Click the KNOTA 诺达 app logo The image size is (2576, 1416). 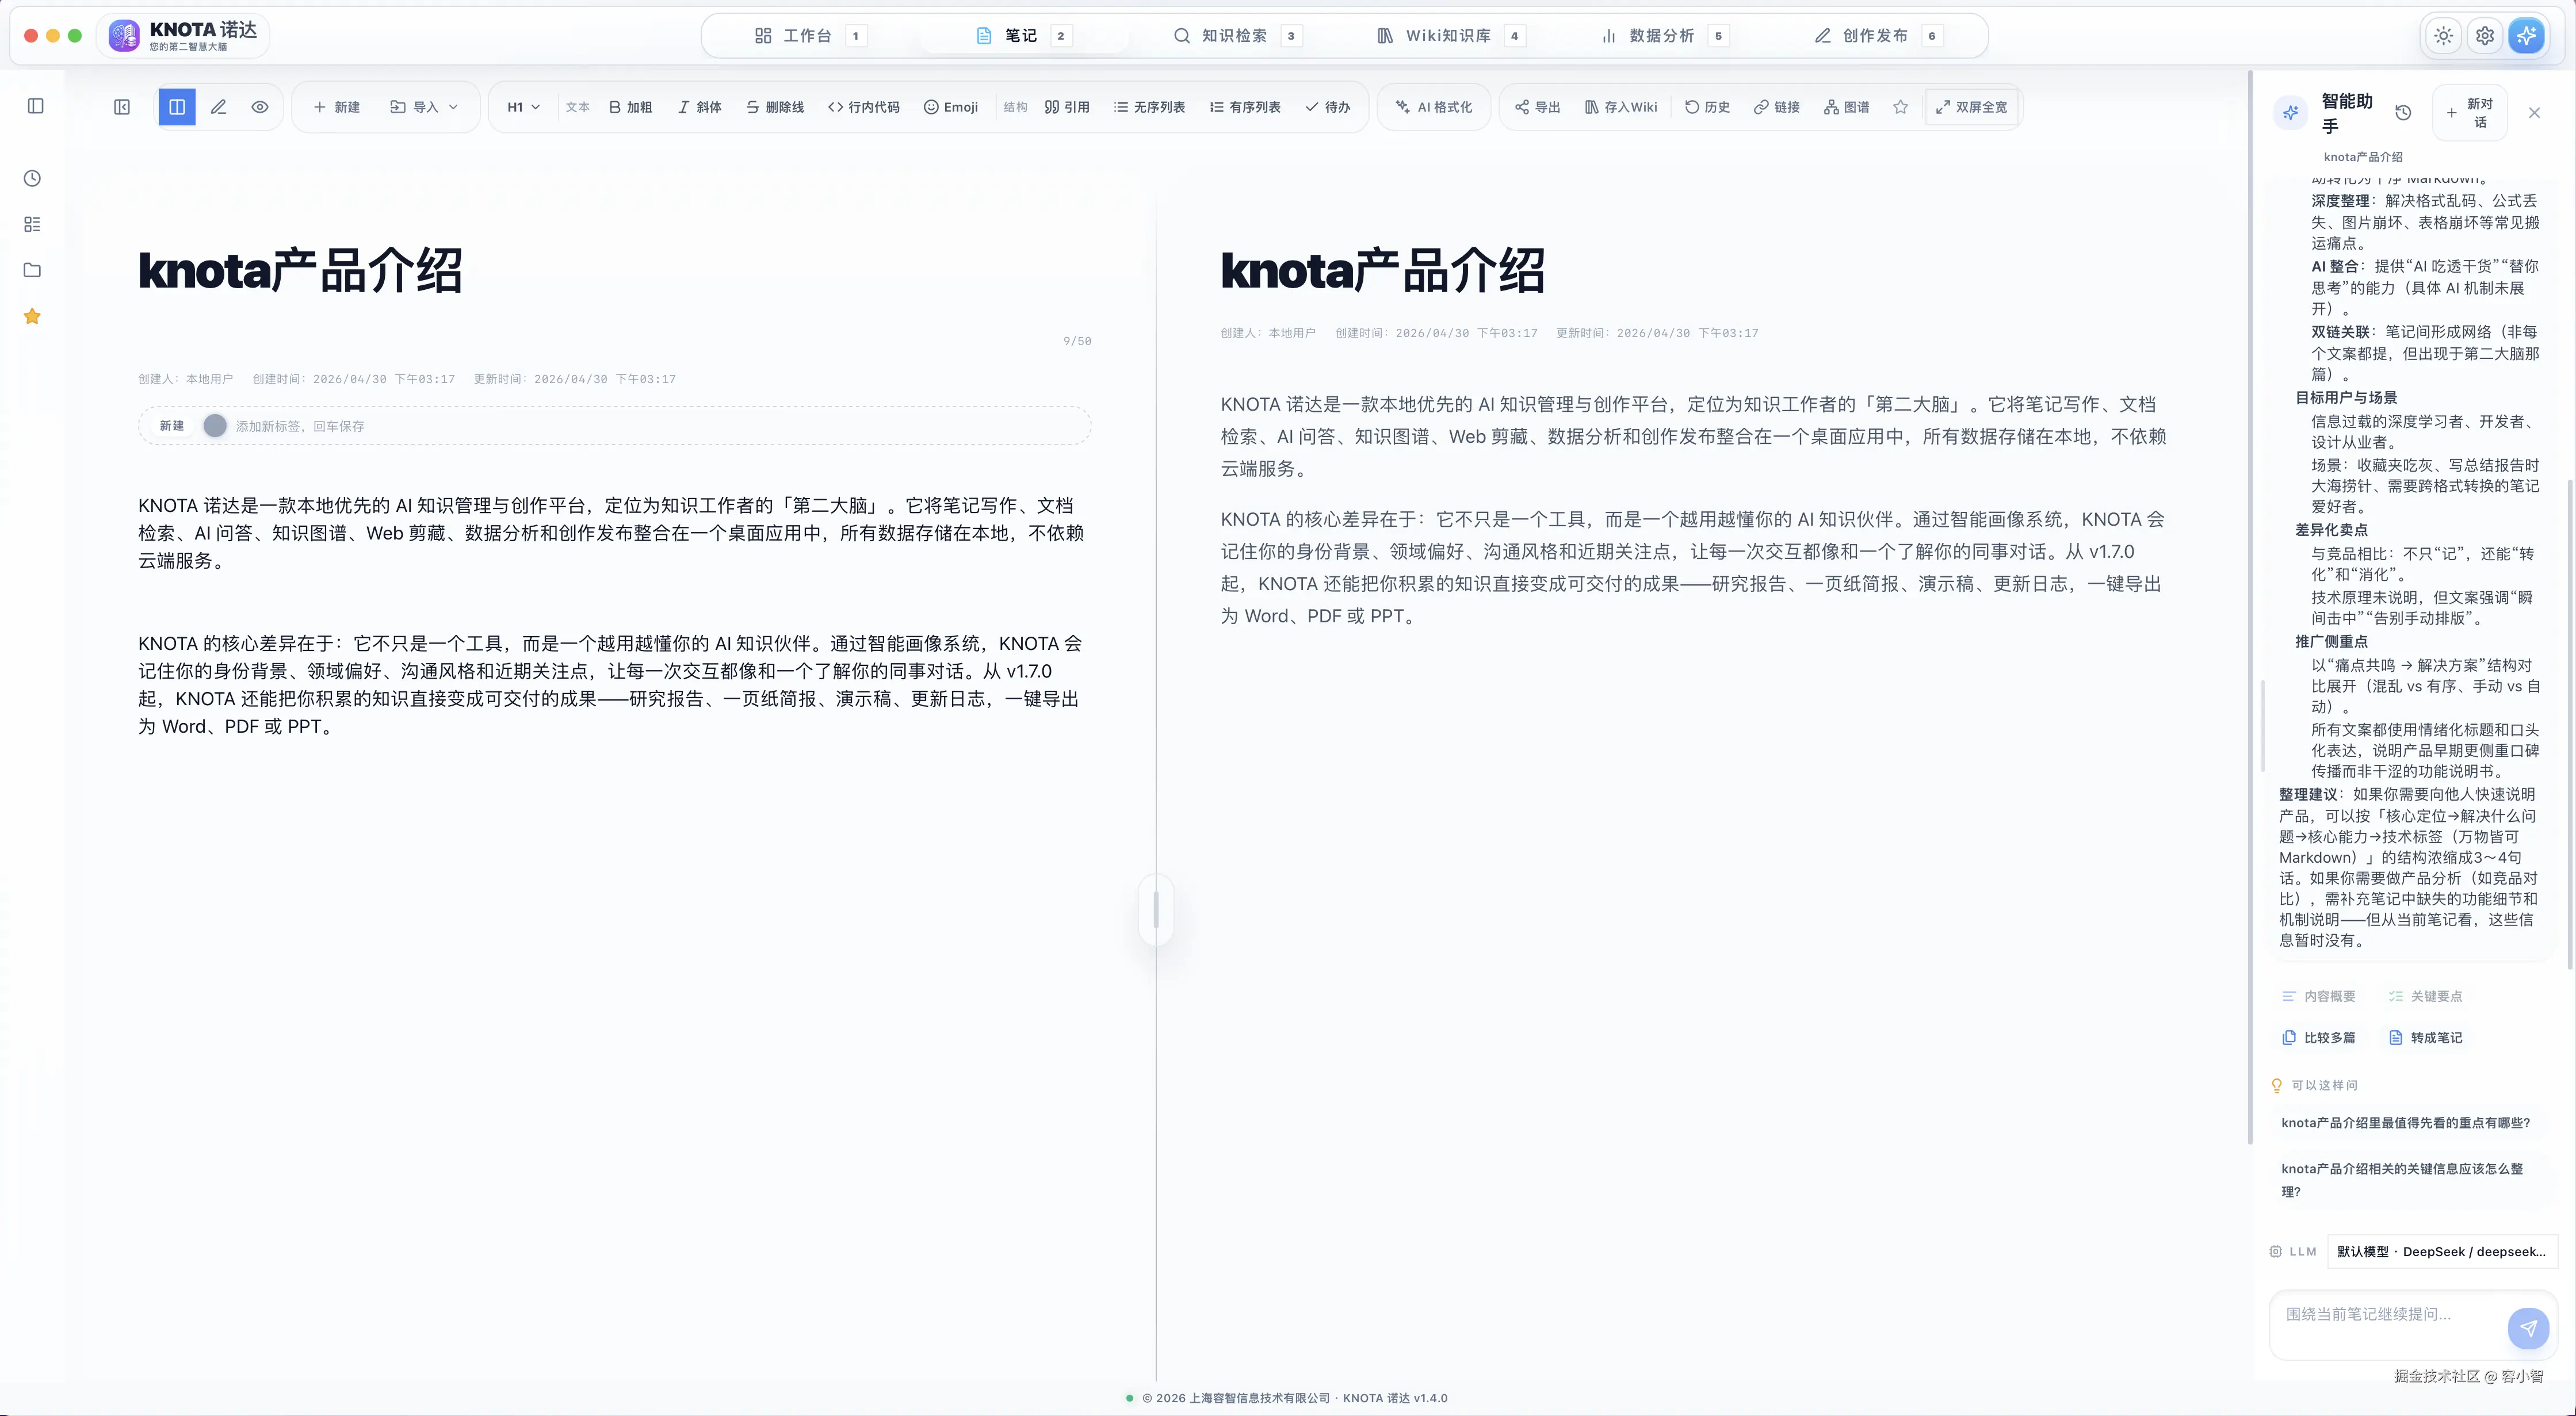[x=184, y=36]
